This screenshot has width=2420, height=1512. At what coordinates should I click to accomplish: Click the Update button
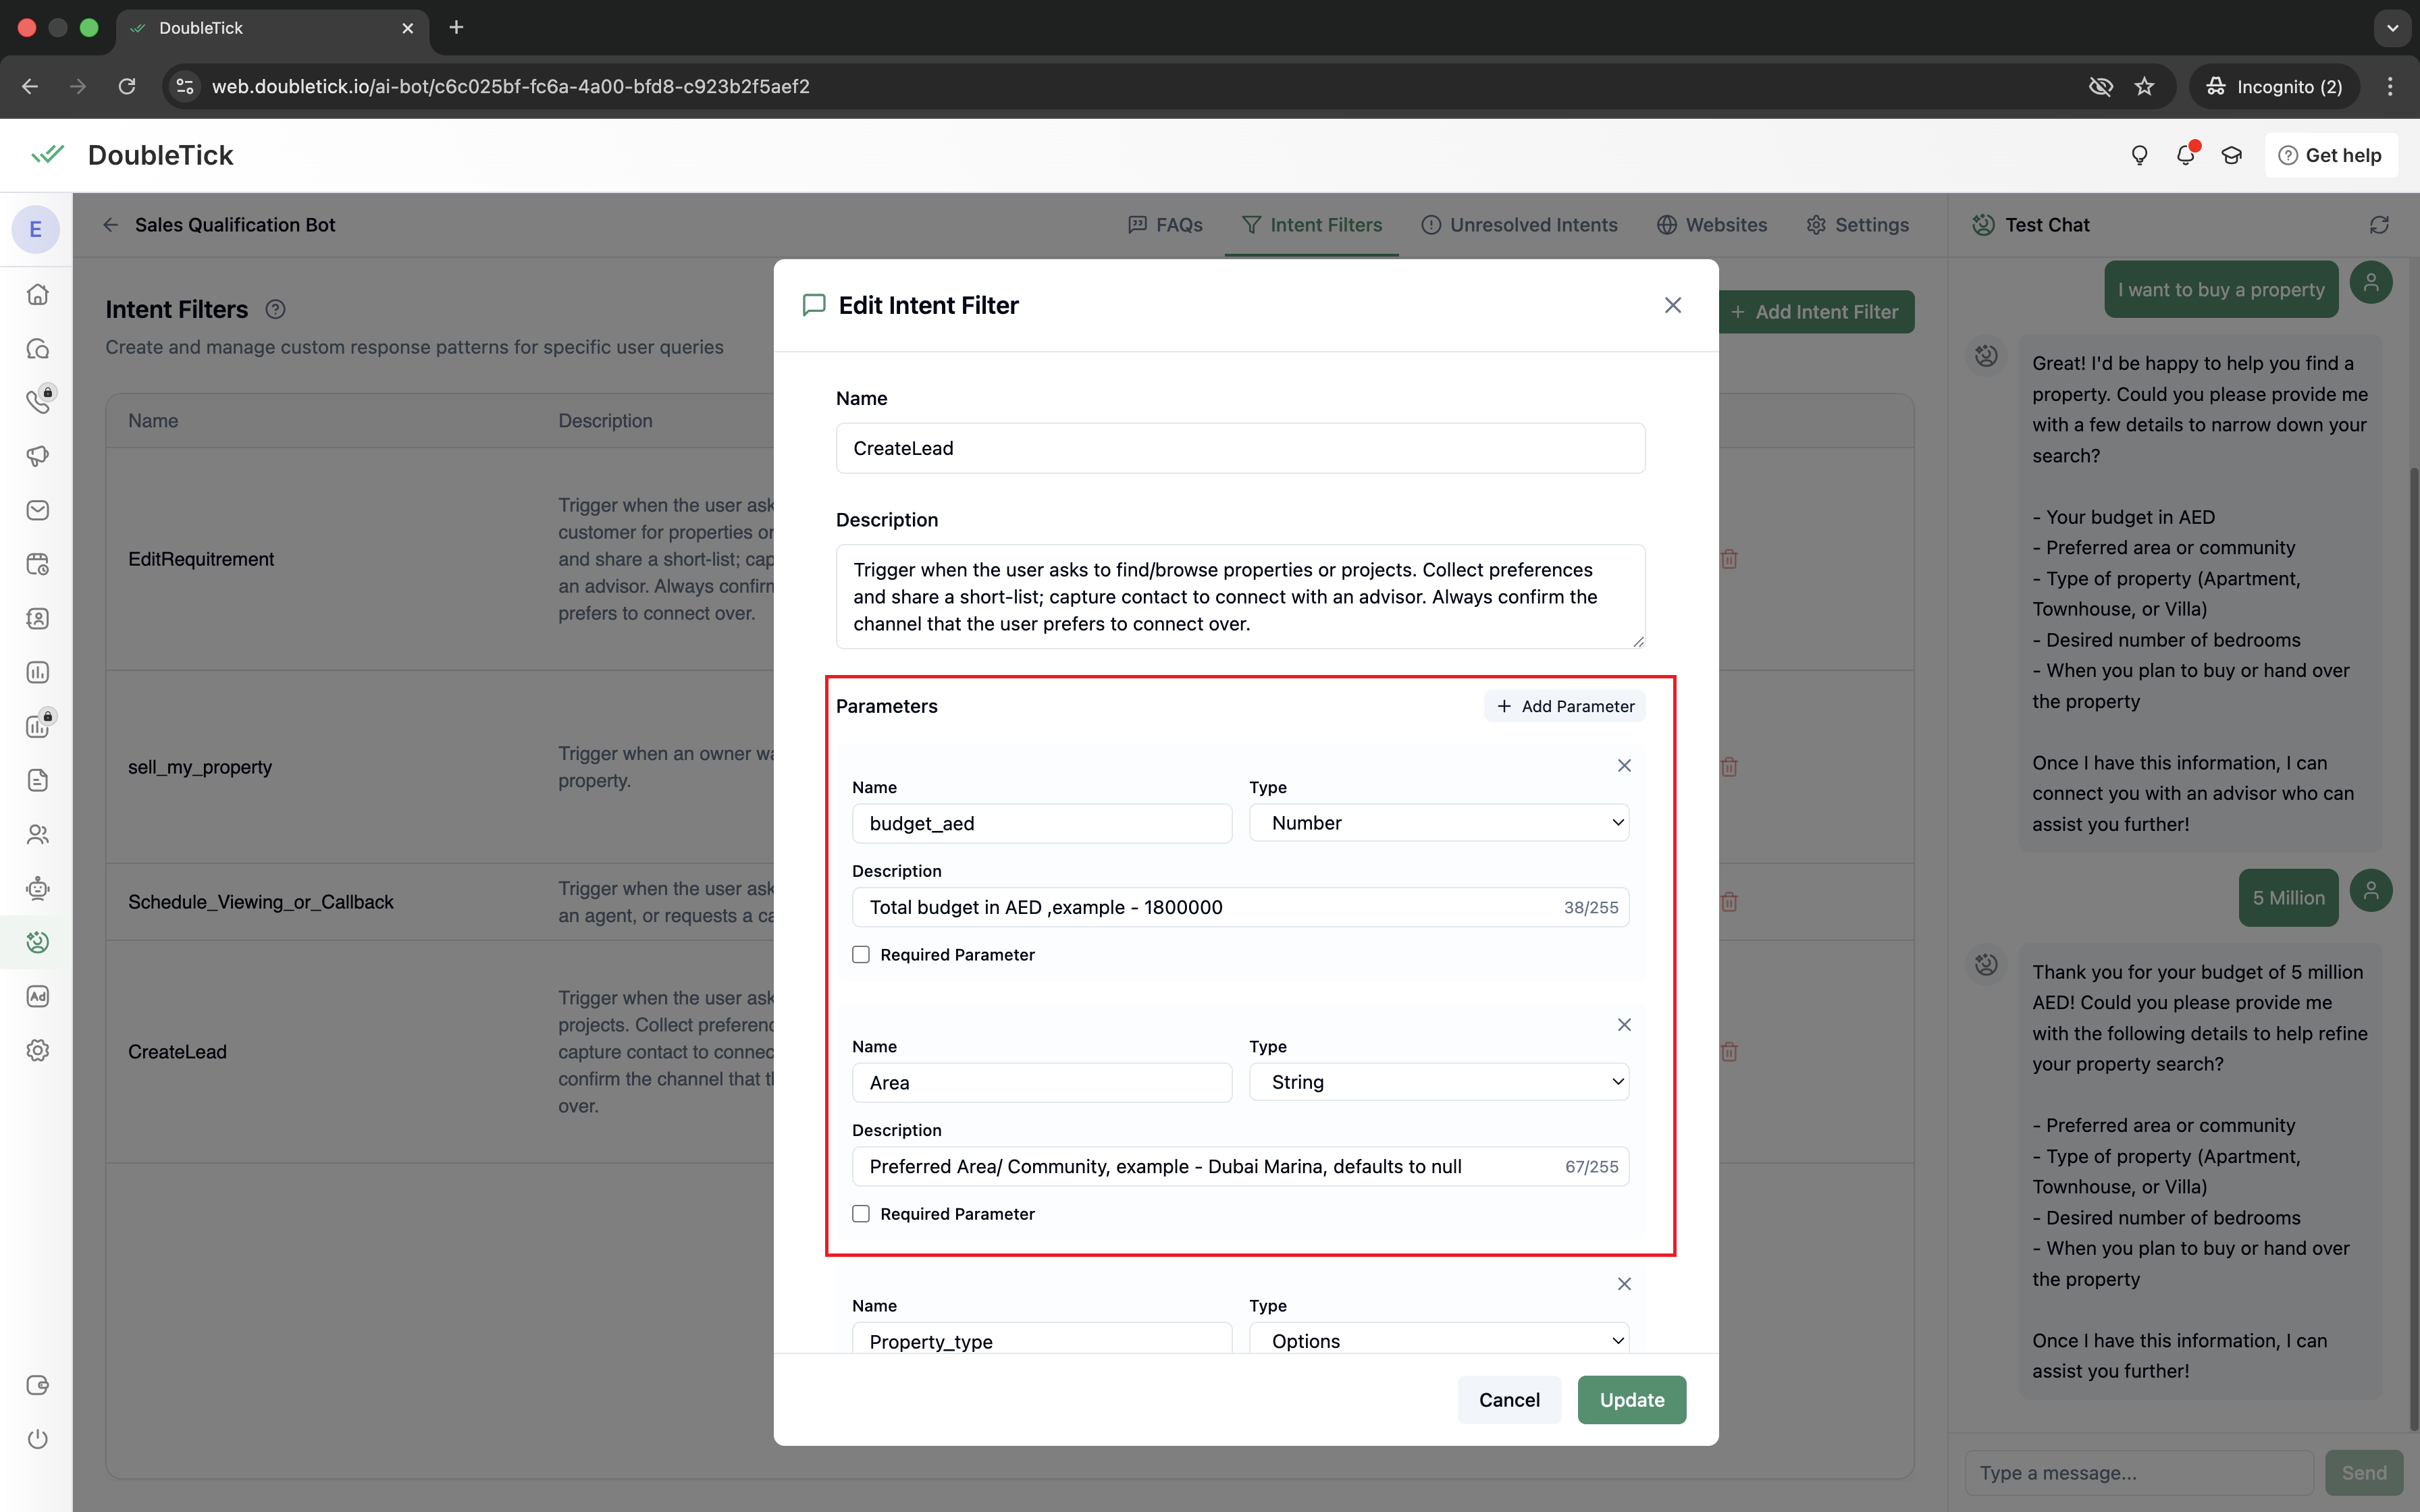coord(1631,1400)
